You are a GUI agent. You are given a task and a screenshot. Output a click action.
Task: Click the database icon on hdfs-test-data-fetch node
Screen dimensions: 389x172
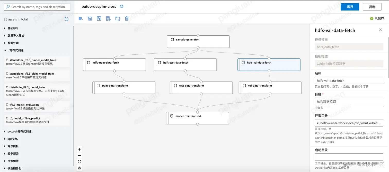pyautogui.click(x=159, y=62)
